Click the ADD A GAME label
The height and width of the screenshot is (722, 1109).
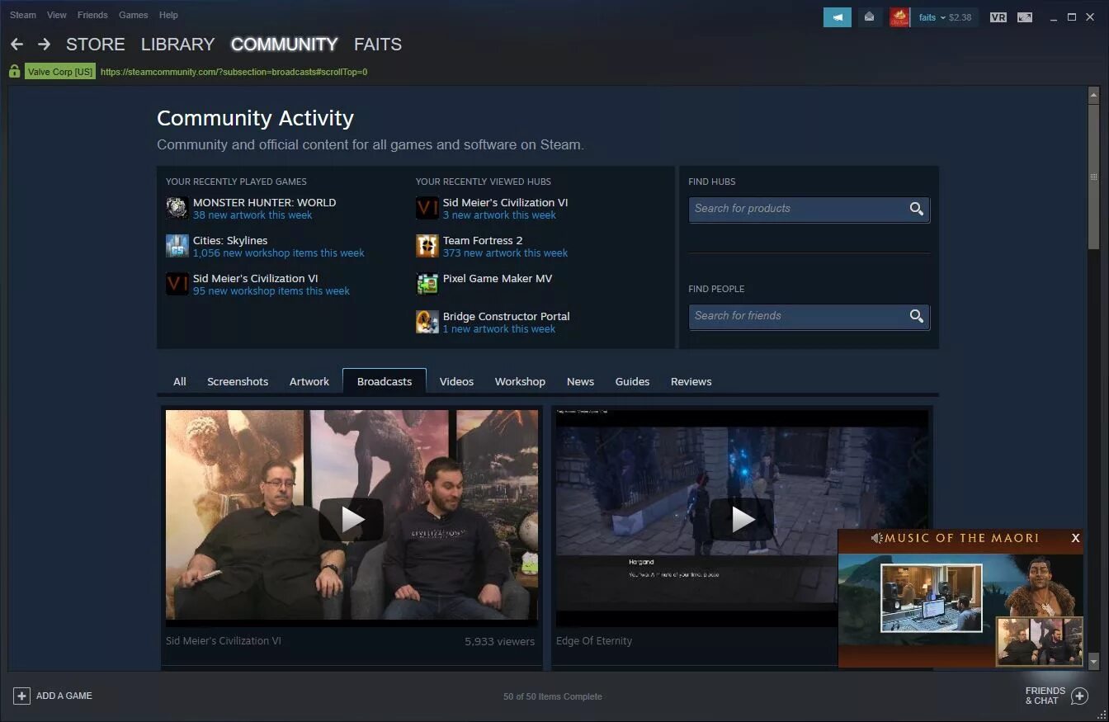(x=64, y=696)
